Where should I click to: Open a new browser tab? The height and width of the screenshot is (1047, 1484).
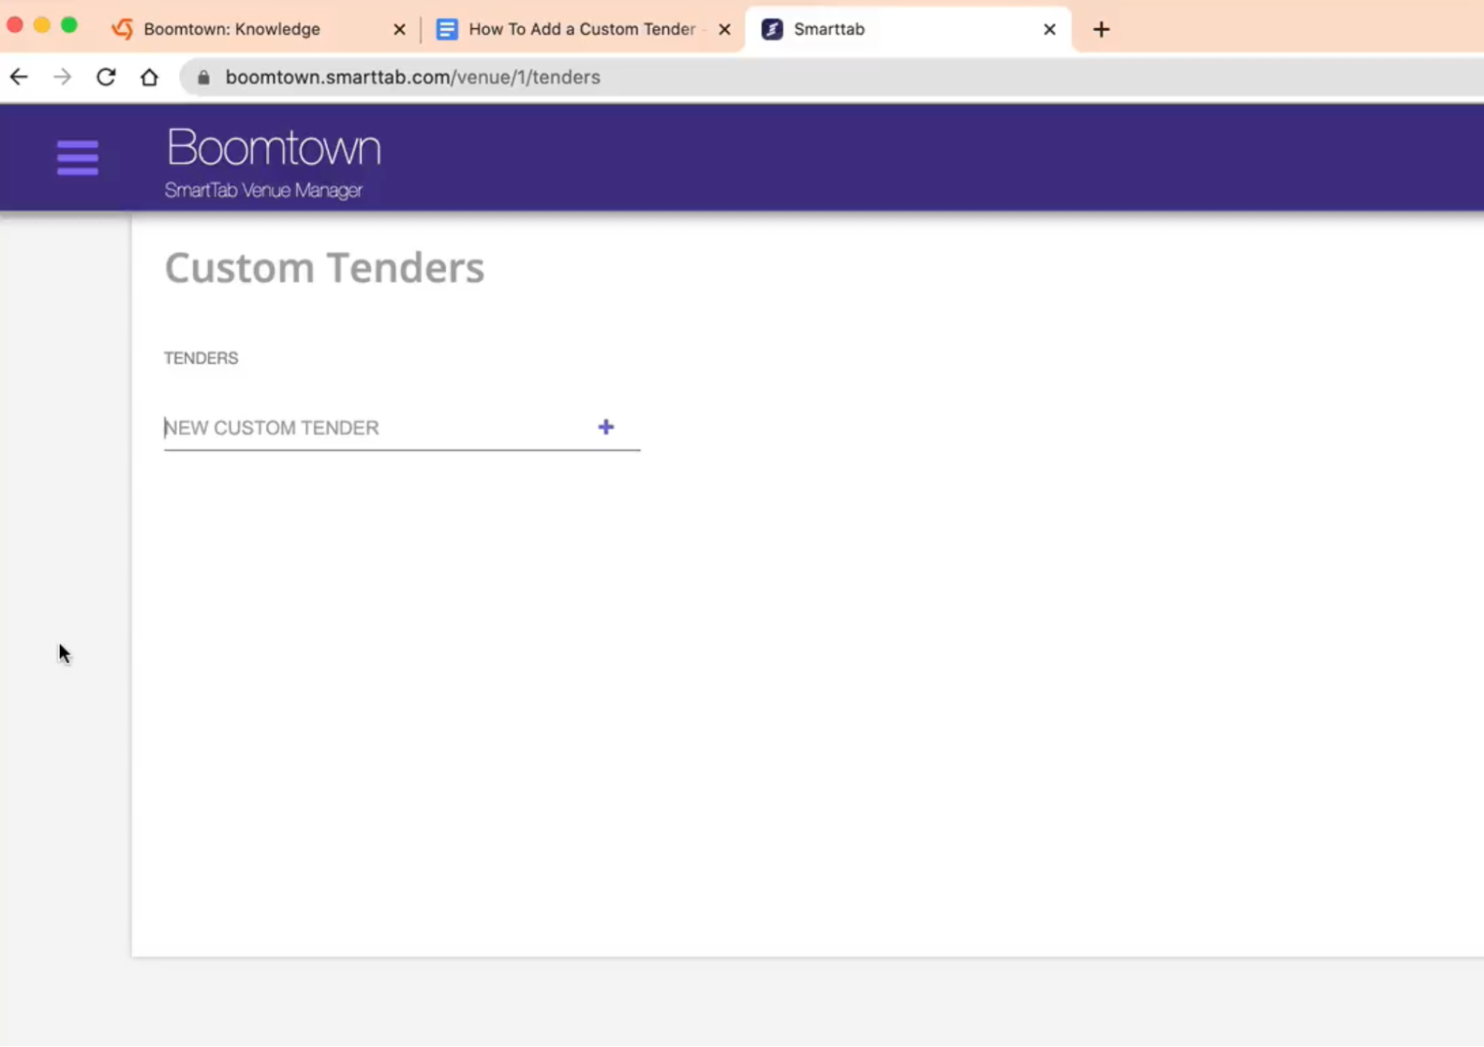pos(1101,29)
